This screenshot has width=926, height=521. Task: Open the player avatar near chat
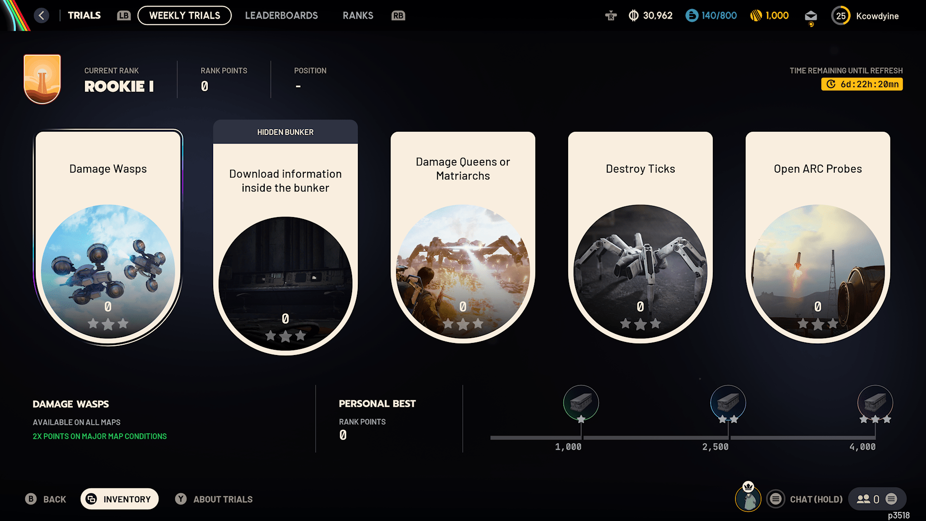[748, 498]
